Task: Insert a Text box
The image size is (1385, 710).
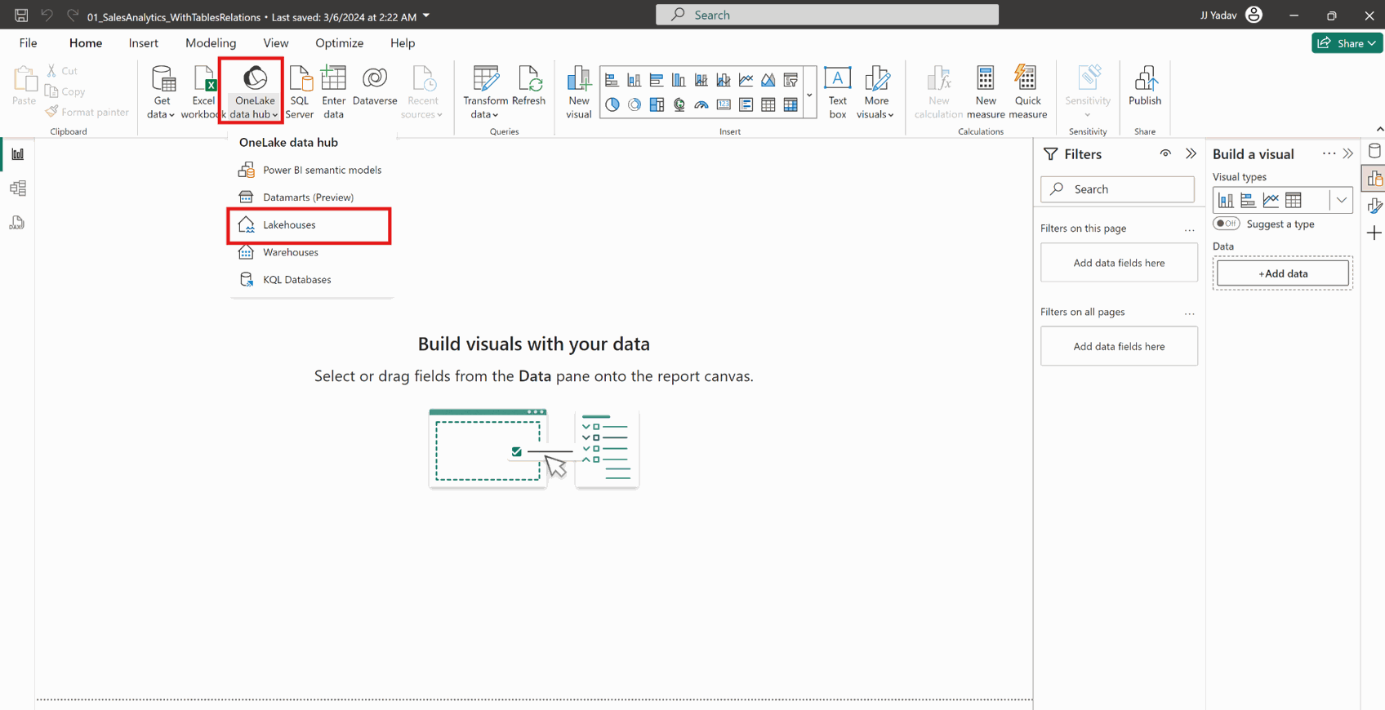Action: point(837,91)
